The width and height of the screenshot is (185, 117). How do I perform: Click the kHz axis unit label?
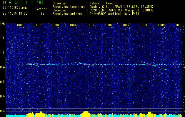pyautogui.click(x=3, y=23)
